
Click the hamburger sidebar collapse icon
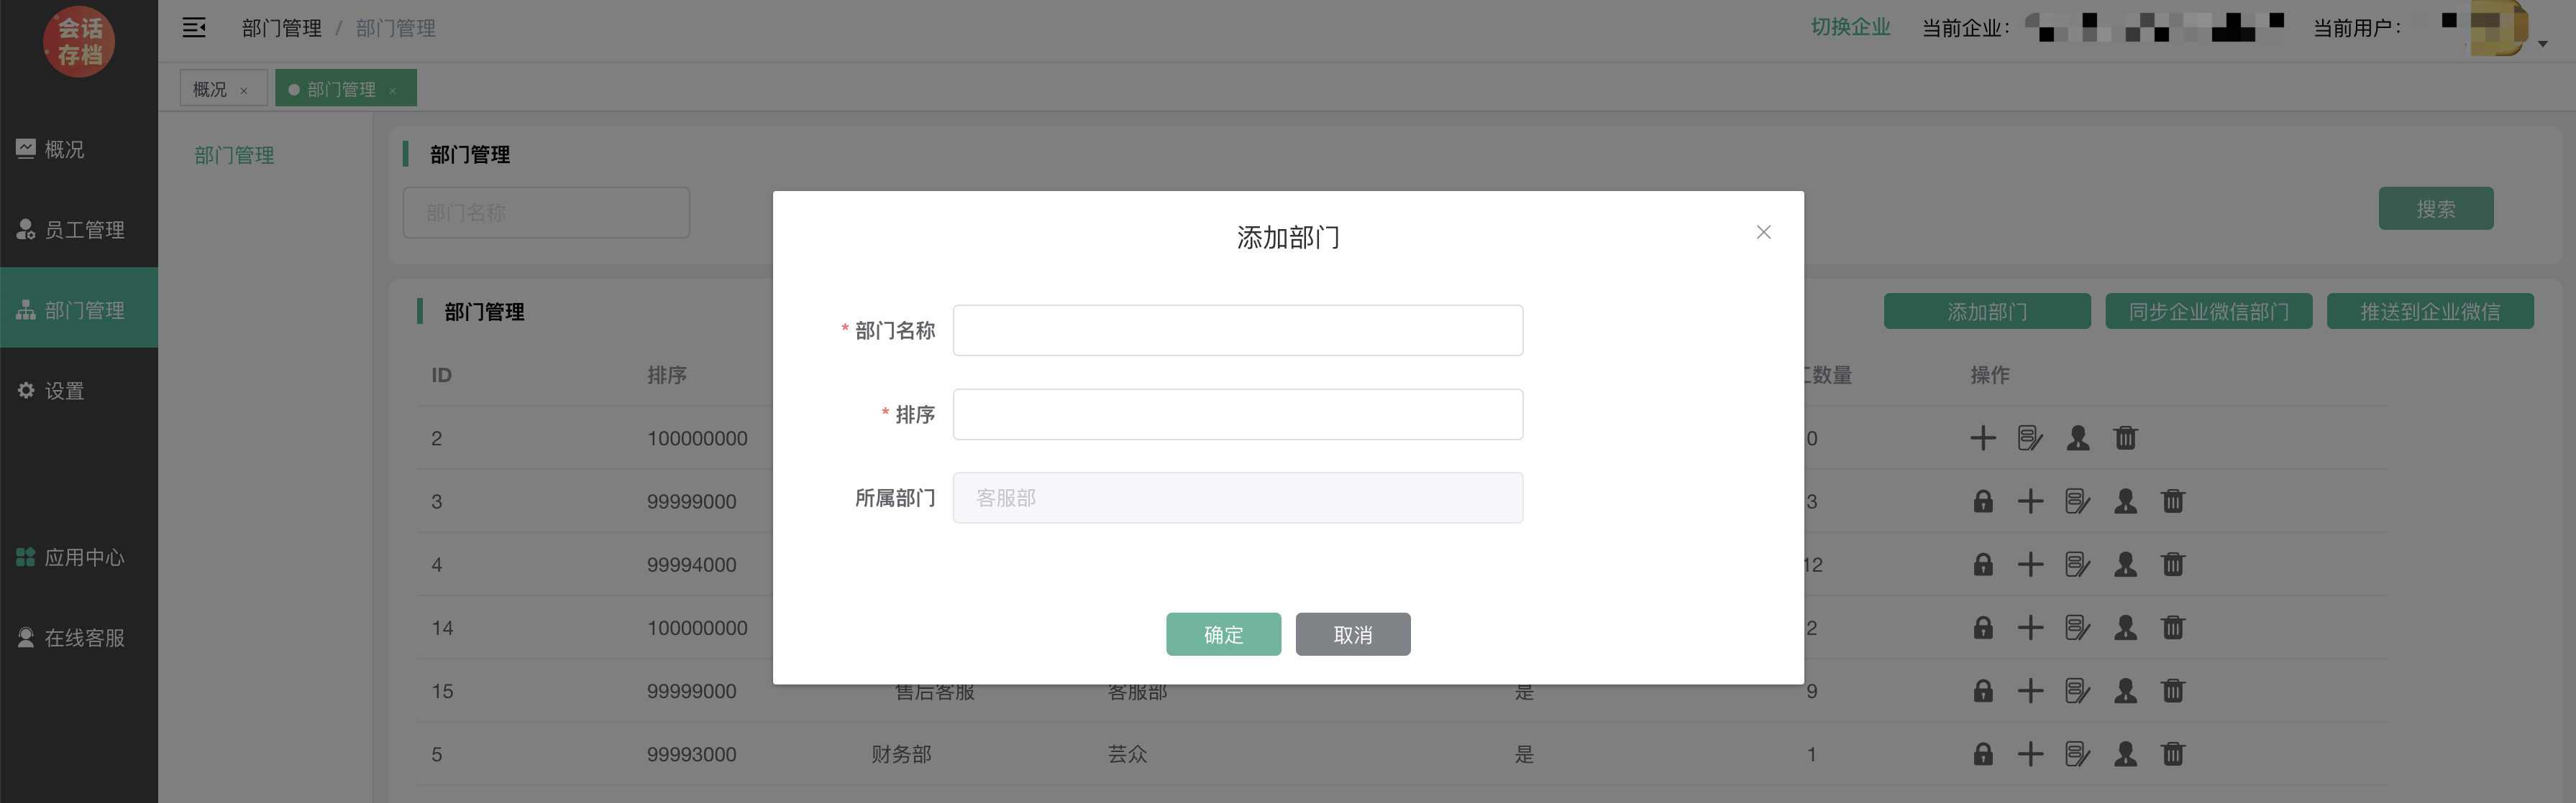click(x=194, y=28)
